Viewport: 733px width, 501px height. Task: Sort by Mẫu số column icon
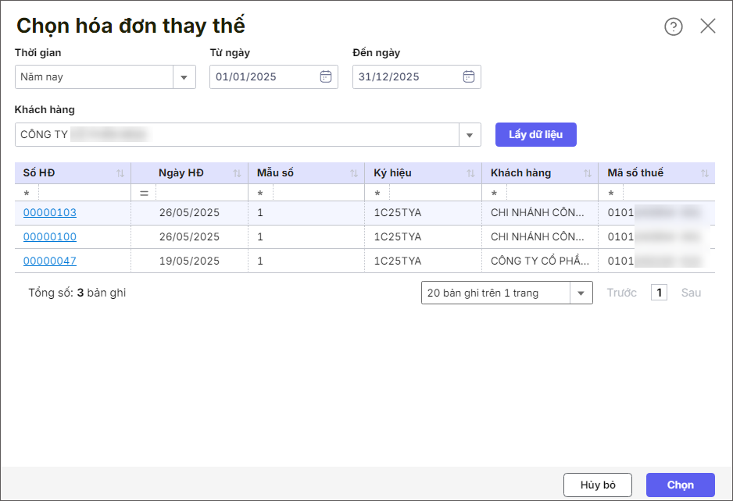point(354,173)
